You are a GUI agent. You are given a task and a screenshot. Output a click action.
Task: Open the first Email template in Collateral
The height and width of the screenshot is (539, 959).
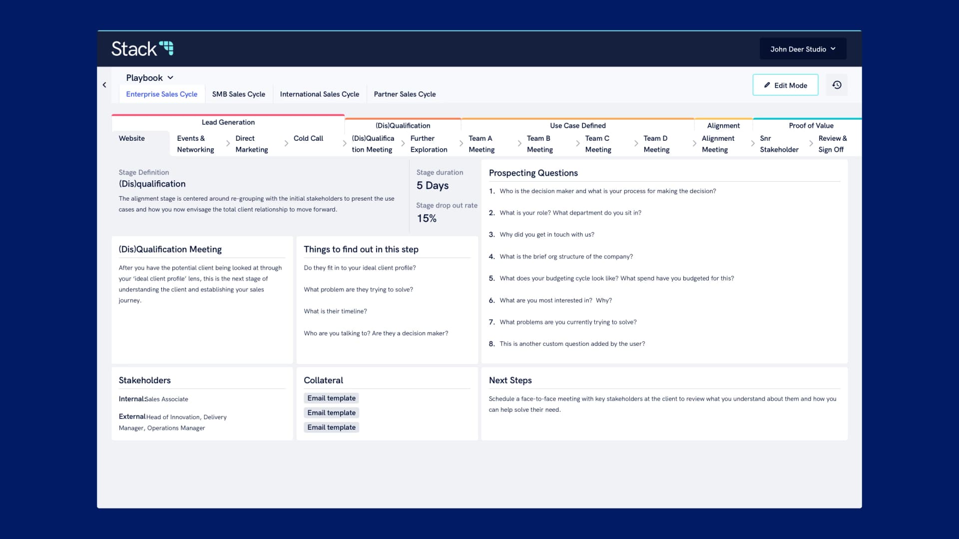tap(331, 398)
